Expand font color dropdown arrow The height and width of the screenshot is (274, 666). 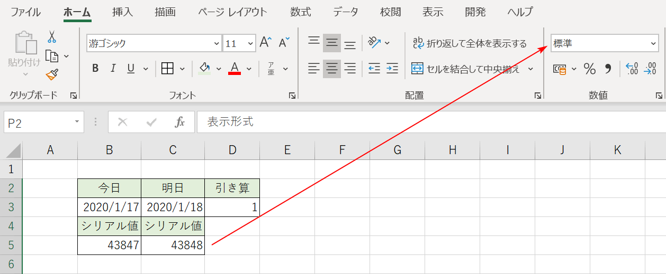(x=249, y=69)
